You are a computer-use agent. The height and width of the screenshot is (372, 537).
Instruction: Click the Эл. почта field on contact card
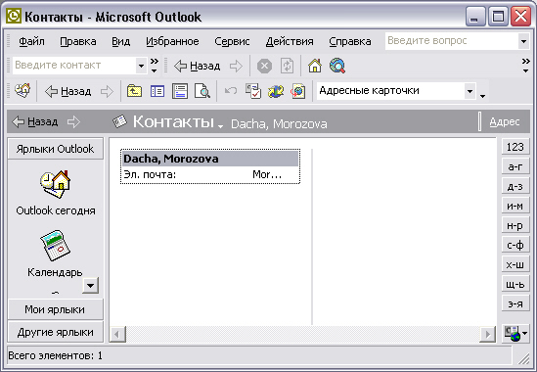click(x=210, y=175)
